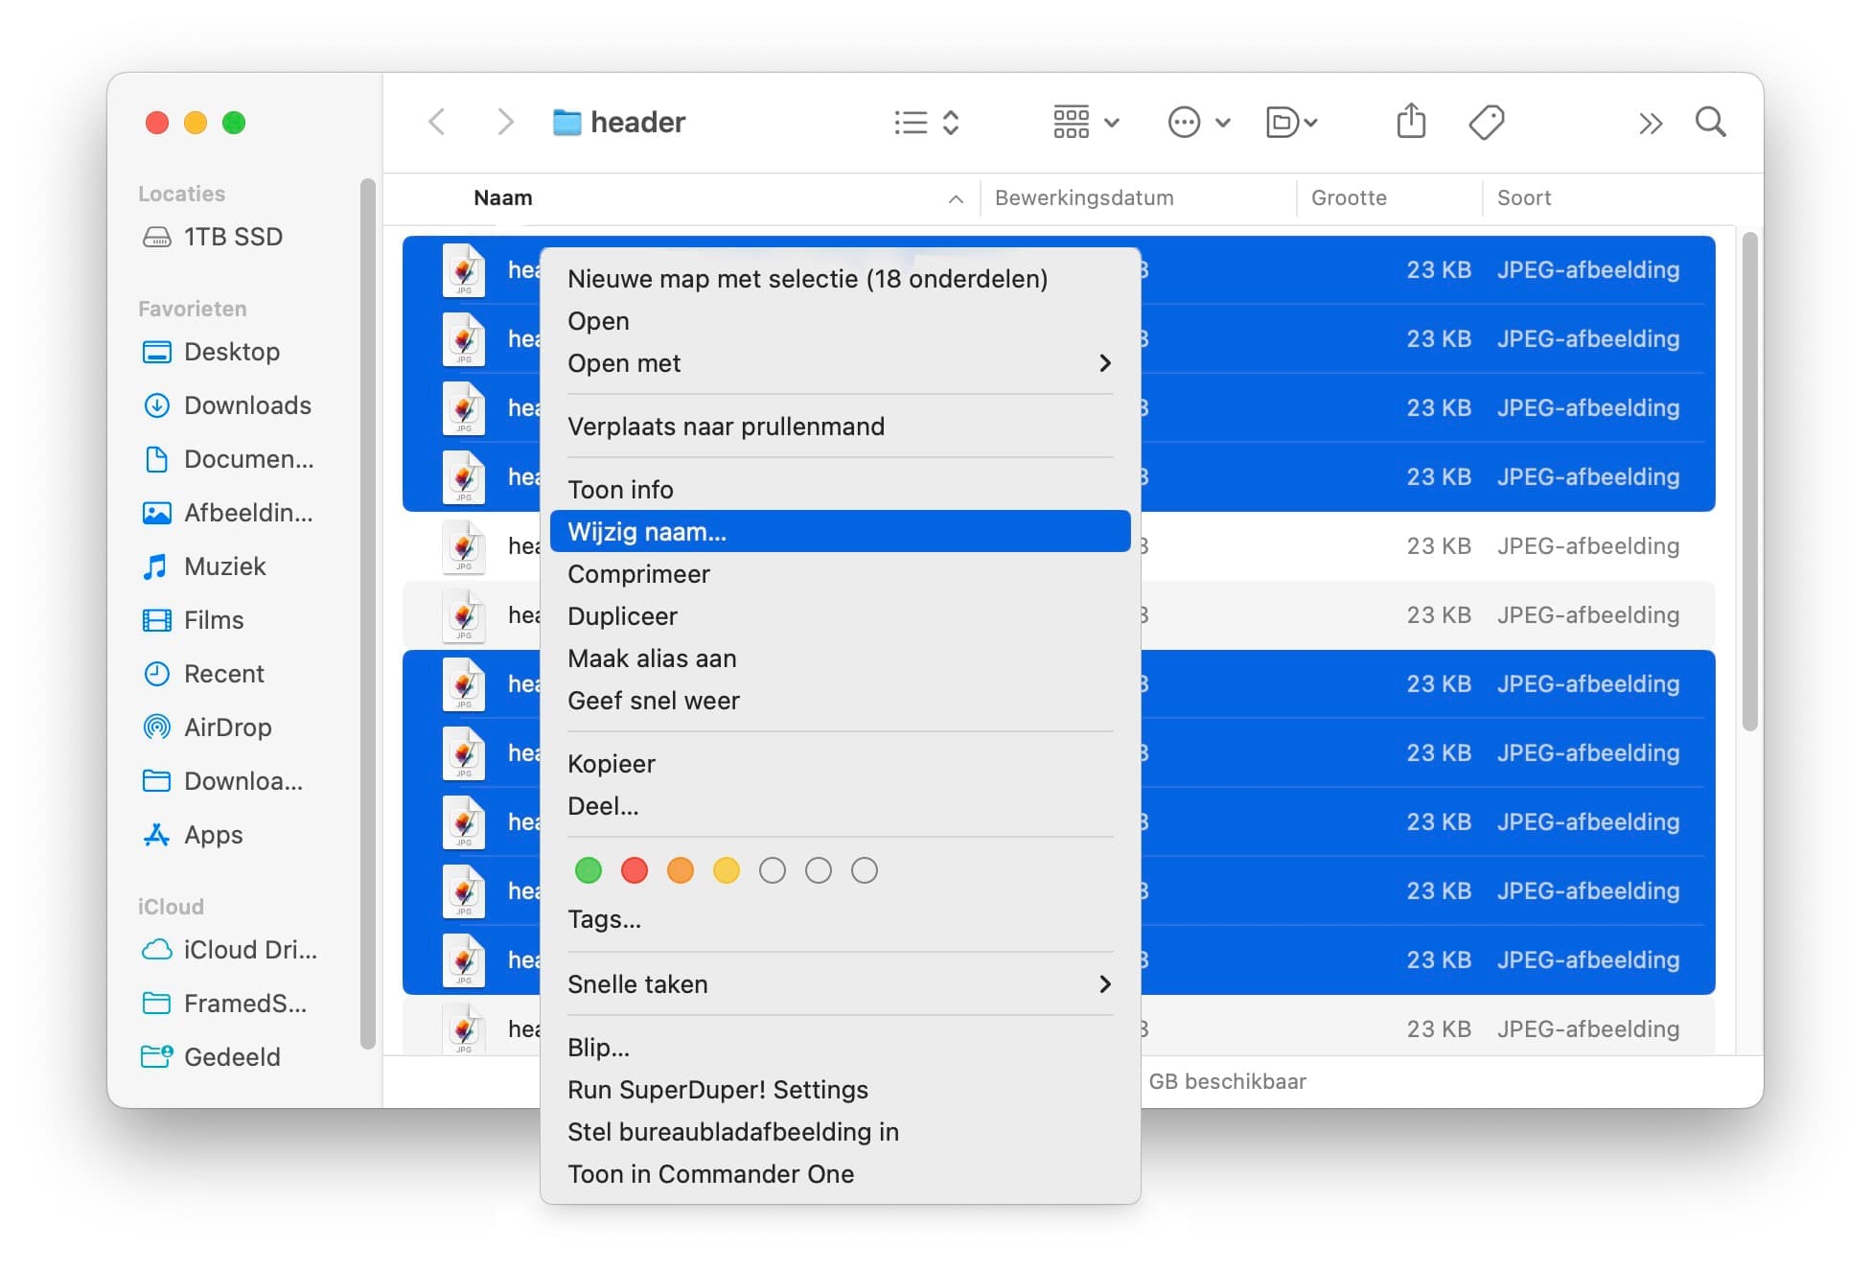Select 1TB SSD in sidebar
The image size is (1871, 1270).
[x=231, y=237]
